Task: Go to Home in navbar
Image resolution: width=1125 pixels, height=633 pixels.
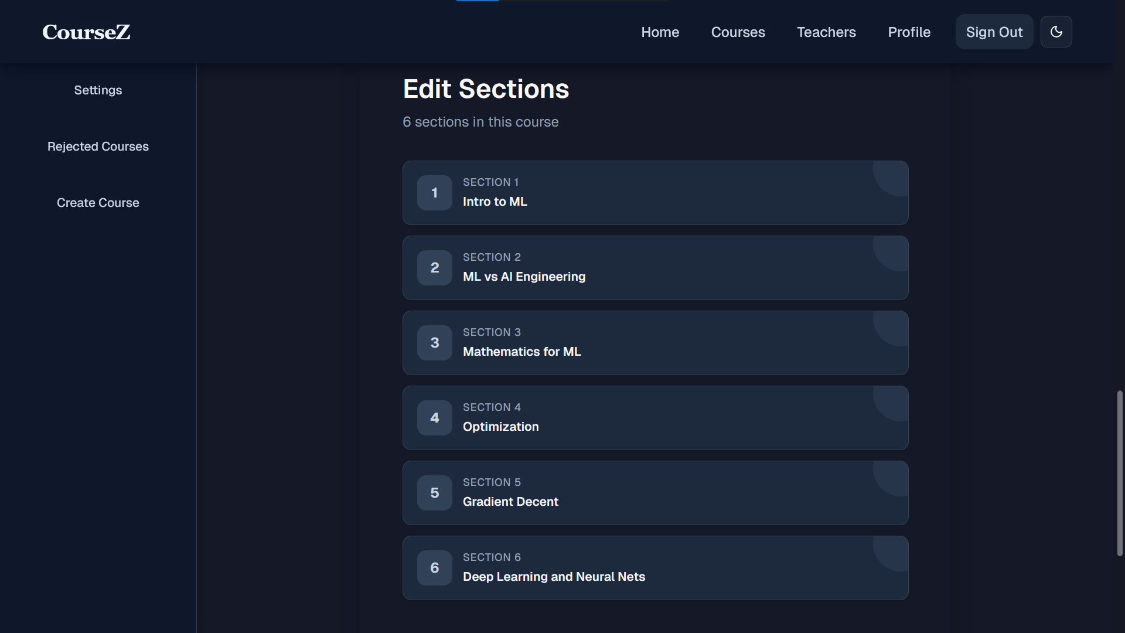Action: pyautogui.click(x=660, y=32)
